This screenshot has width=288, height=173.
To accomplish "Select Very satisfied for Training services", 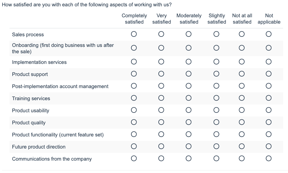I will coord(161,98).
